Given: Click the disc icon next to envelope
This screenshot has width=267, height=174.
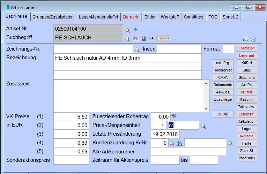Looking at the screenshot, I should coord(253,39).
